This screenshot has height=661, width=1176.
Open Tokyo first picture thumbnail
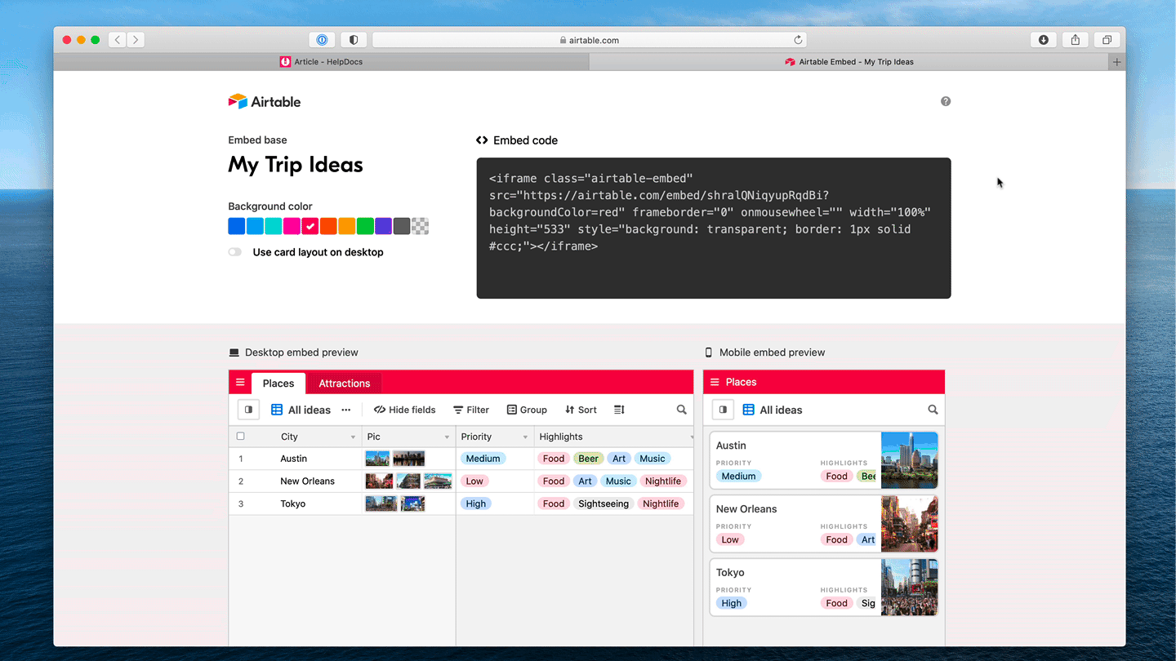point(381,504)
